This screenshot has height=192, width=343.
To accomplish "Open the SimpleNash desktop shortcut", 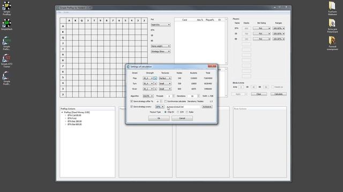I will 6,25.
